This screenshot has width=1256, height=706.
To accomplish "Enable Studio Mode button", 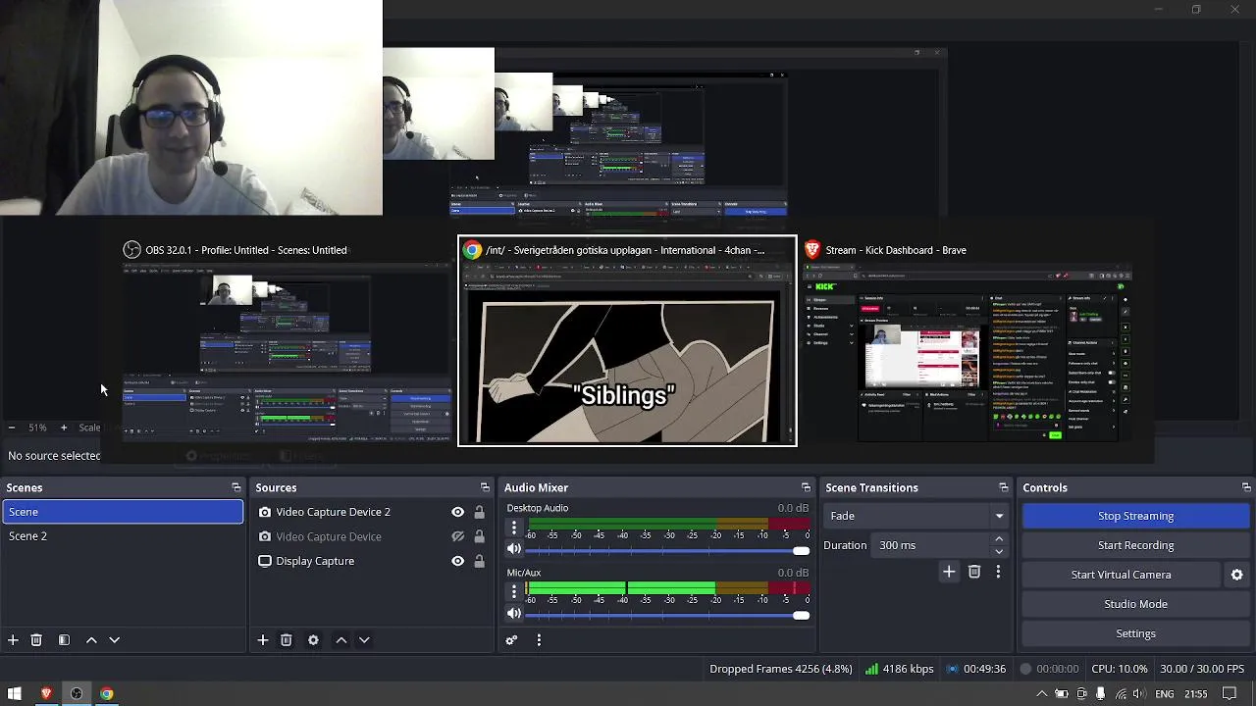I will pos(1135,604).
